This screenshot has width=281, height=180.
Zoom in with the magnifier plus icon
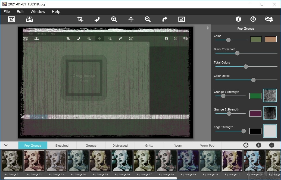(x=114, y=19)
